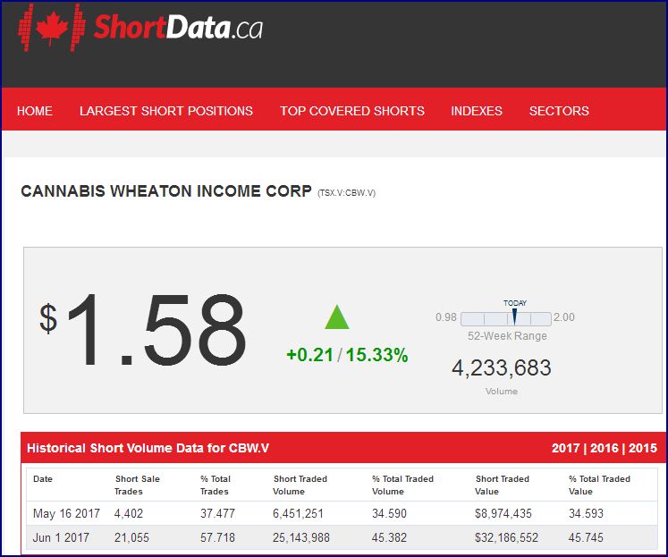Click the Jun 1 2017 date cell
The image size is (668, 557).
[61, 538]
